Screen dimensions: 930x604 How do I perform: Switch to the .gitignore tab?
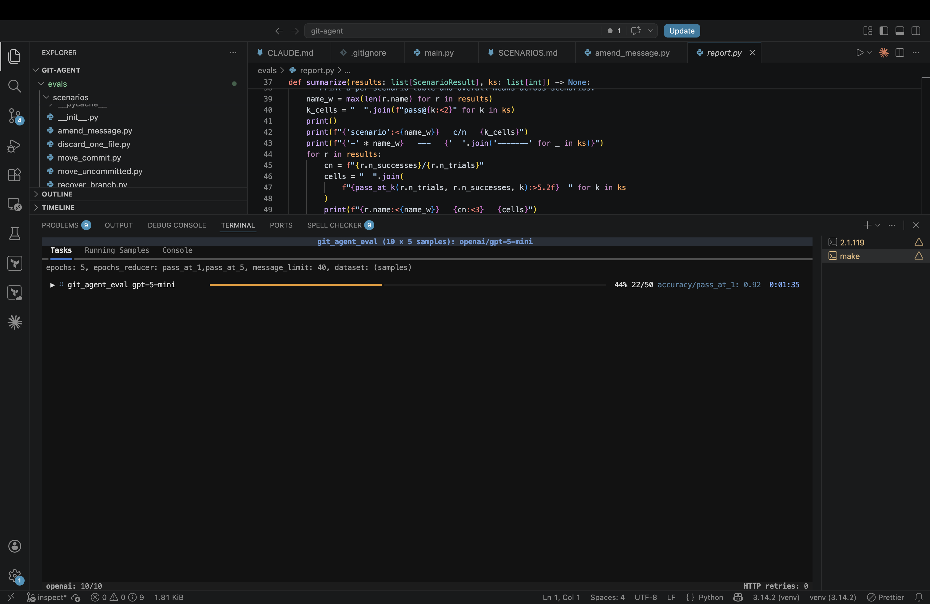368,53
